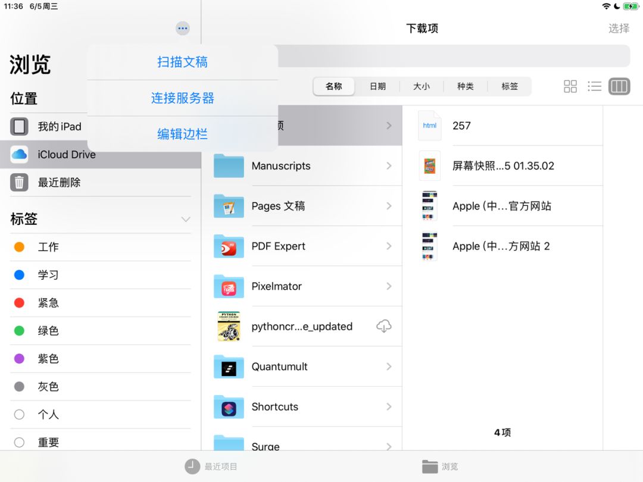
Task: Expand the Manuscripts folder chevron
Action: [389, 166]
